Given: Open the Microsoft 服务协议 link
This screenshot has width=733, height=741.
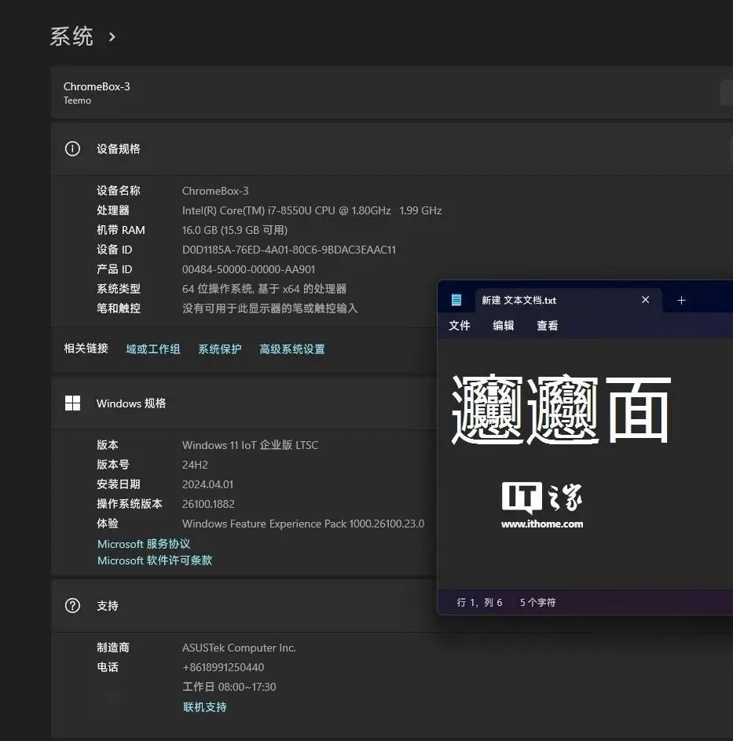Looking at the screenshot, I should point(144,544).
